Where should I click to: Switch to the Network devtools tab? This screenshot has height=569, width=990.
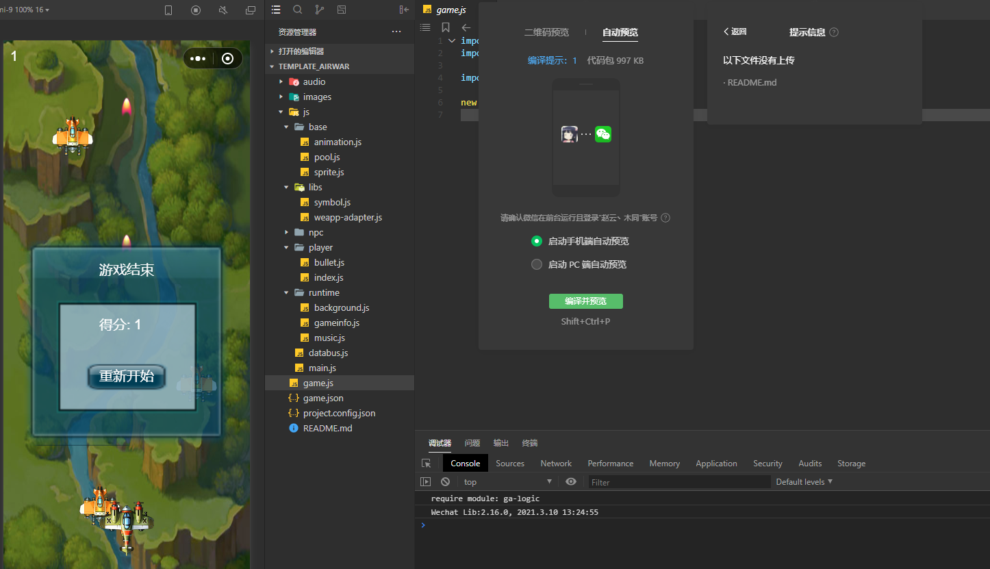[x=556, y=464]
